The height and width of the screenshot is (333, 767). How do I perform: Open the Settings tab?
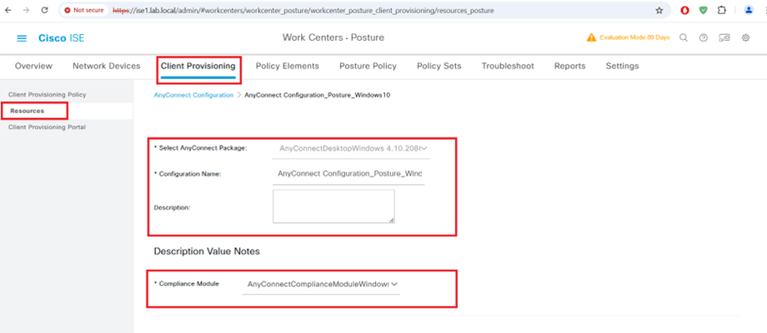(622, 66)
